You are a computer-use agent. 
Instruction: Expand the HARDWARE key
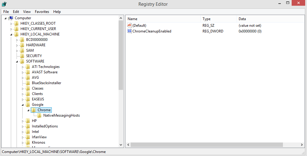[x=17, y=46]
